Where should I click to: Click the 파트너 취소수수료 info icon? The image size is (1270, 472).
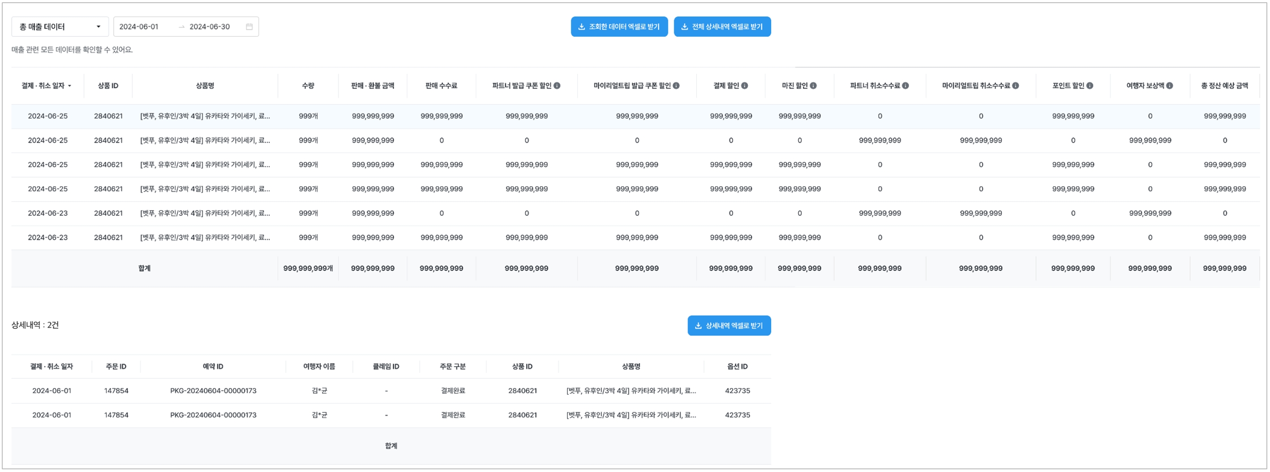point(905,86)
